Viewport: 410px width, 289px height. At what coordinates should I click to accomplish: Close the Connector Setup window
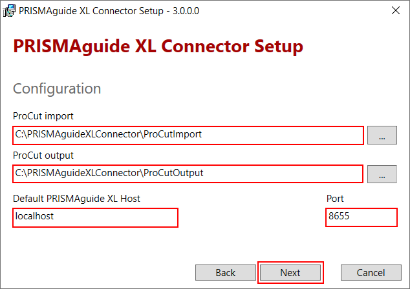(x=394, y=10)
